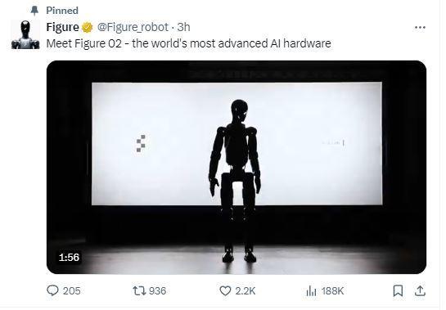Screen dimensions: 446x310
Task: Share the post via upload icon
Action: pos(420,290)
